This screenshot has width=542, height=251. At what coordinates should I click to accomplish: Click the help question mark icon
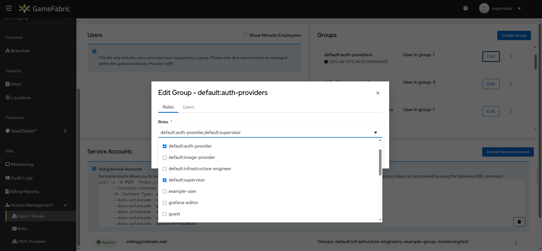[466, 8]
